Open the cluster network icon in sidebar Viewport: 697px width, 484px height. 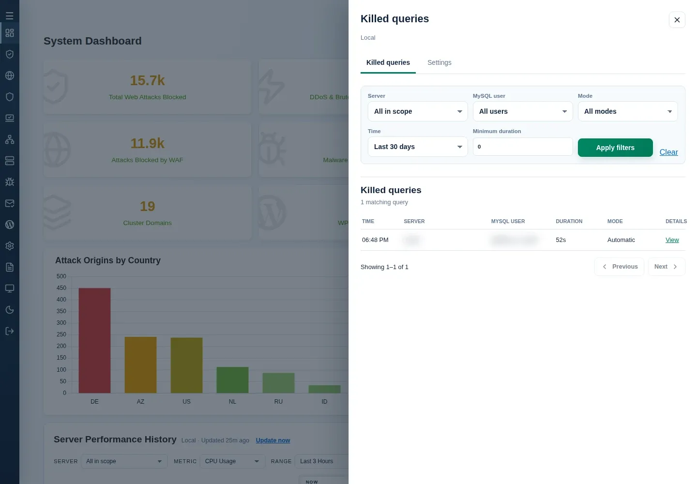point(10,139)
